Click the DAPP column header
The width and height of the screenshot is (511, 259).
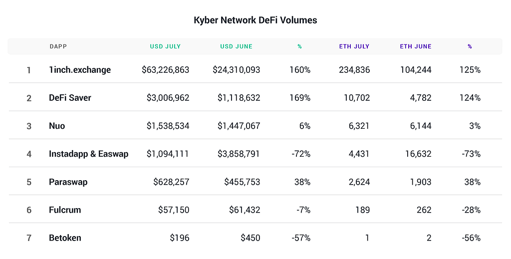click(58, 46)
